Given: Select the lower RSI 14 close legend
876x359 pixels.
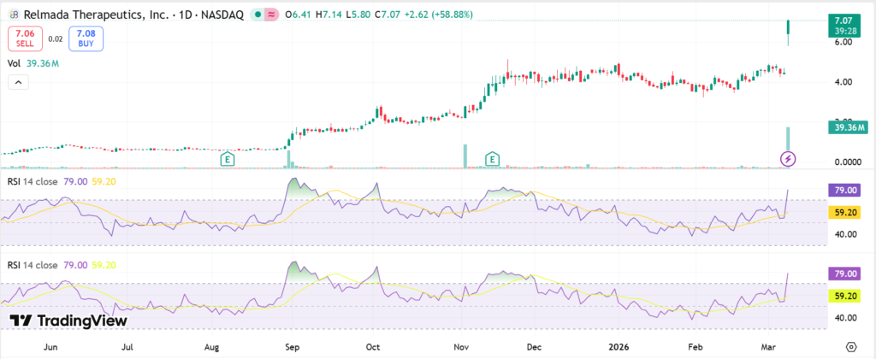Looking at the screenshot, I should click(x=36, y=264).
